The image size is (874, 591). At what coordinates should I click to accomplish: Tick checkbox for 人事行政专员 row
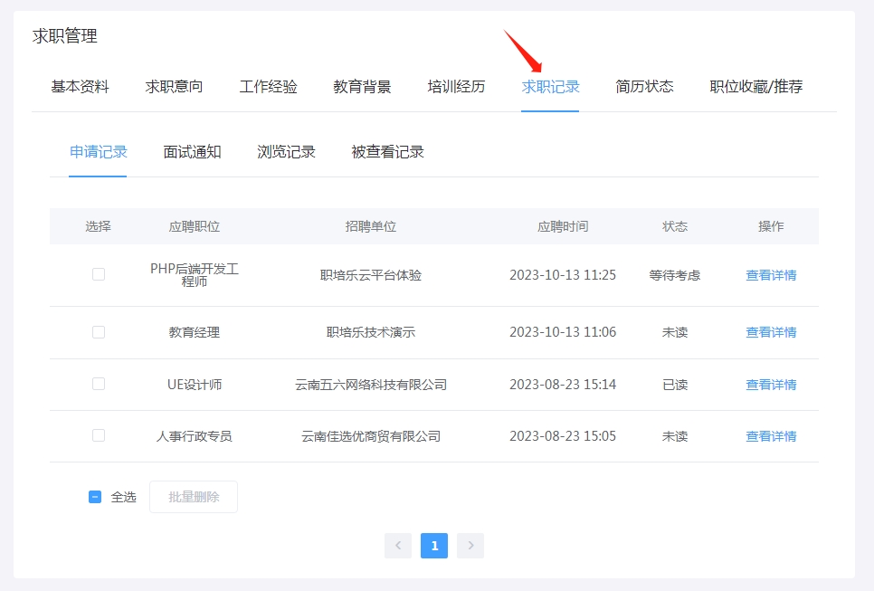(x=99, y=435)
